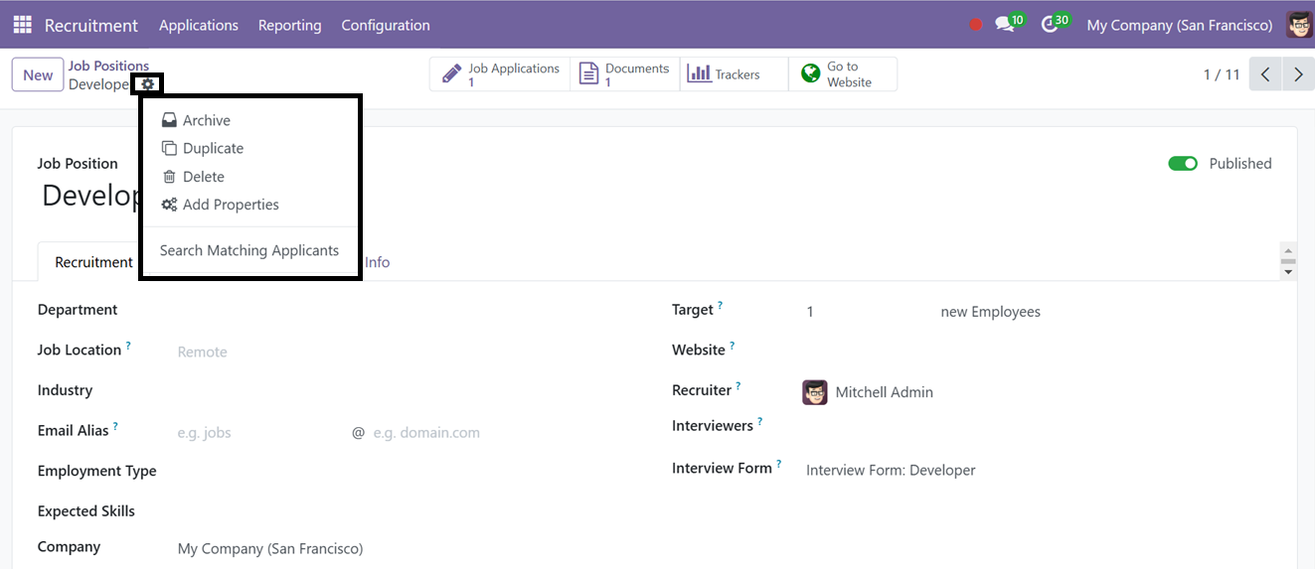Click the help mark next to Website
Viewport: 1315px width, 569px height.
(x=733, y=346)
